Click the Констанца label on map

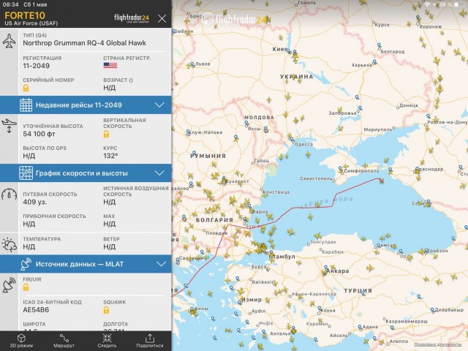[276, 192]
